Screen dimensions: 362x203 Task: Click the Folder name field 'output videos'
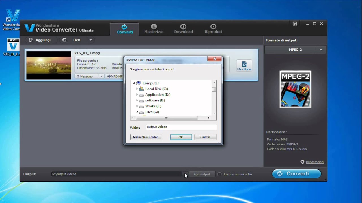click(x=181, y=127)
